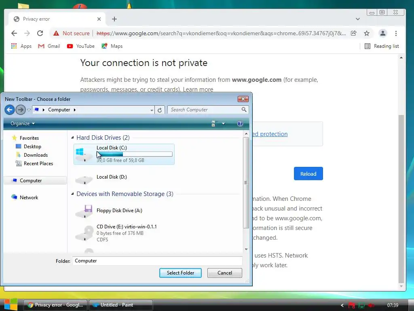Select Computer in the navigation pane
This screenshot has height=311, width=414.
coord(36,180)
